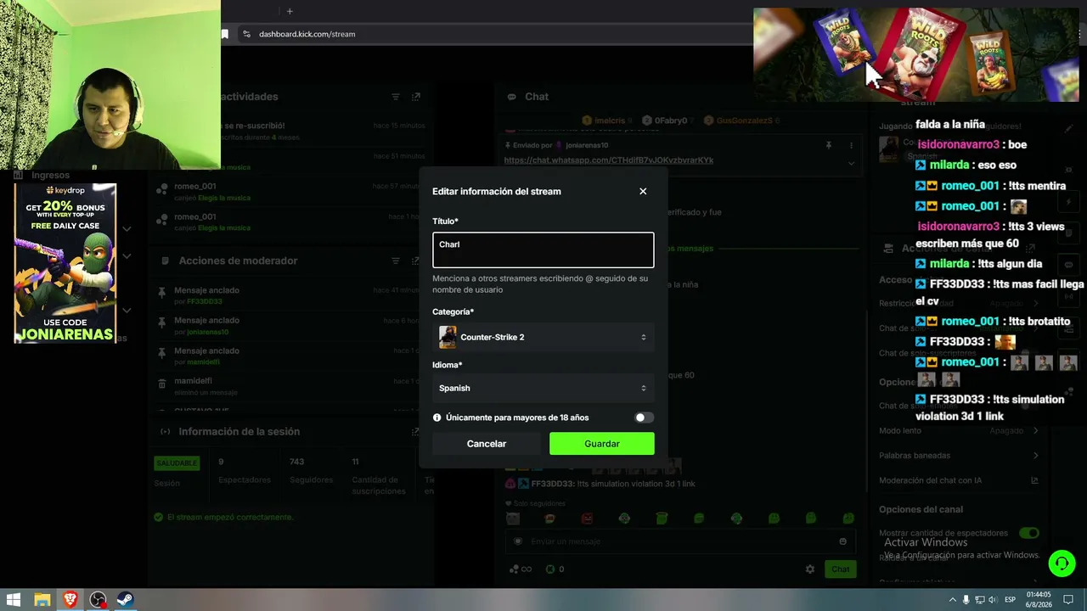Viewport: 1087px width, 611px height.
Task: Pop out the actividades panel
Action: [416, 97]
